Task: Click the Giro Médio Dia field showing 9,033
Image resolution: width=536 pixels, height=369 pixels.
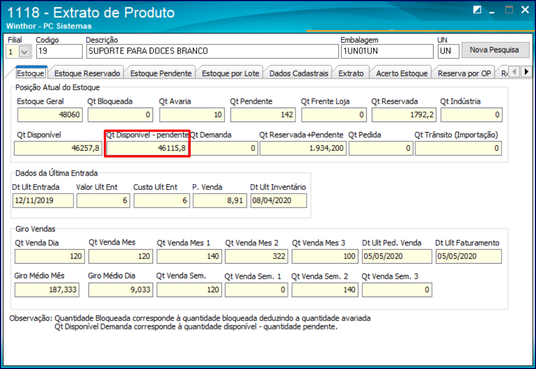Action: point(121,290)
